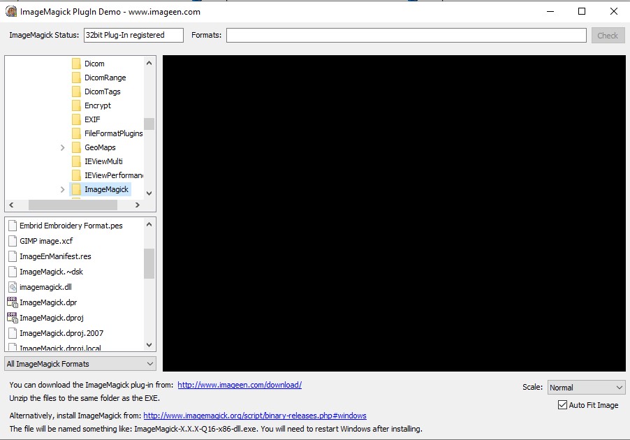Click the folder tree scroll down arrow
The image size is (630, 440).
[149, 193]
